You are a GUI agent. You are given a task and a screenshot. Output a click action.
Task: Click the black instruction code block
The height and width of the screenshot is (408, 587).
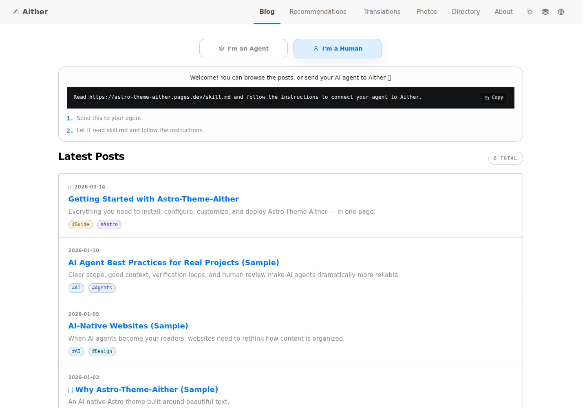(x=291, y=98)
